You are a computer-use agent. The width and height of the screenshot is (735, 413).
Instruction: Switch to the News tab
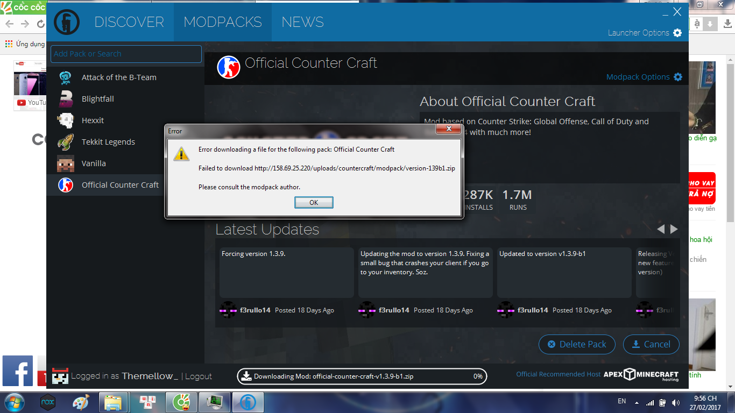coord(303,22)
